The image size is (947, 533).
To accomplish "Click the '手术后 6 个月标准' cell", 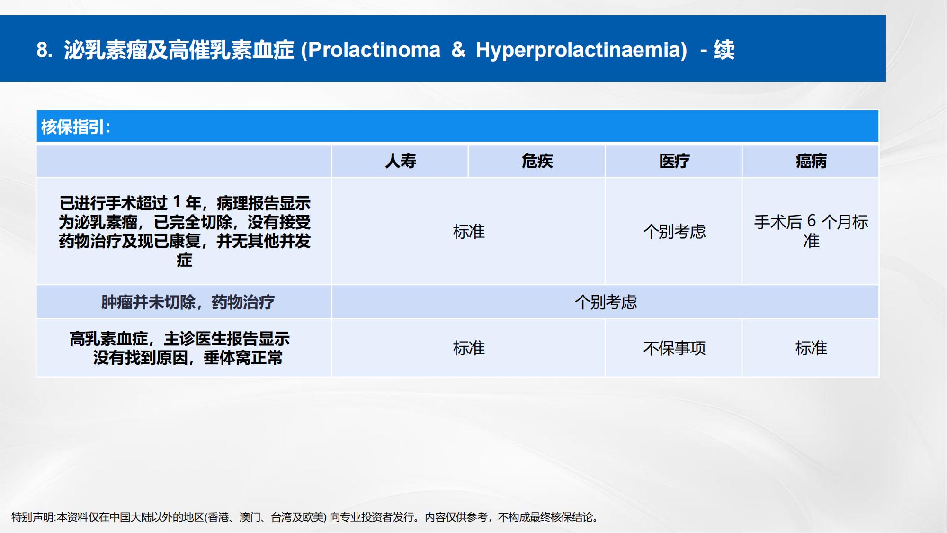I will click(x=811, y=231).
